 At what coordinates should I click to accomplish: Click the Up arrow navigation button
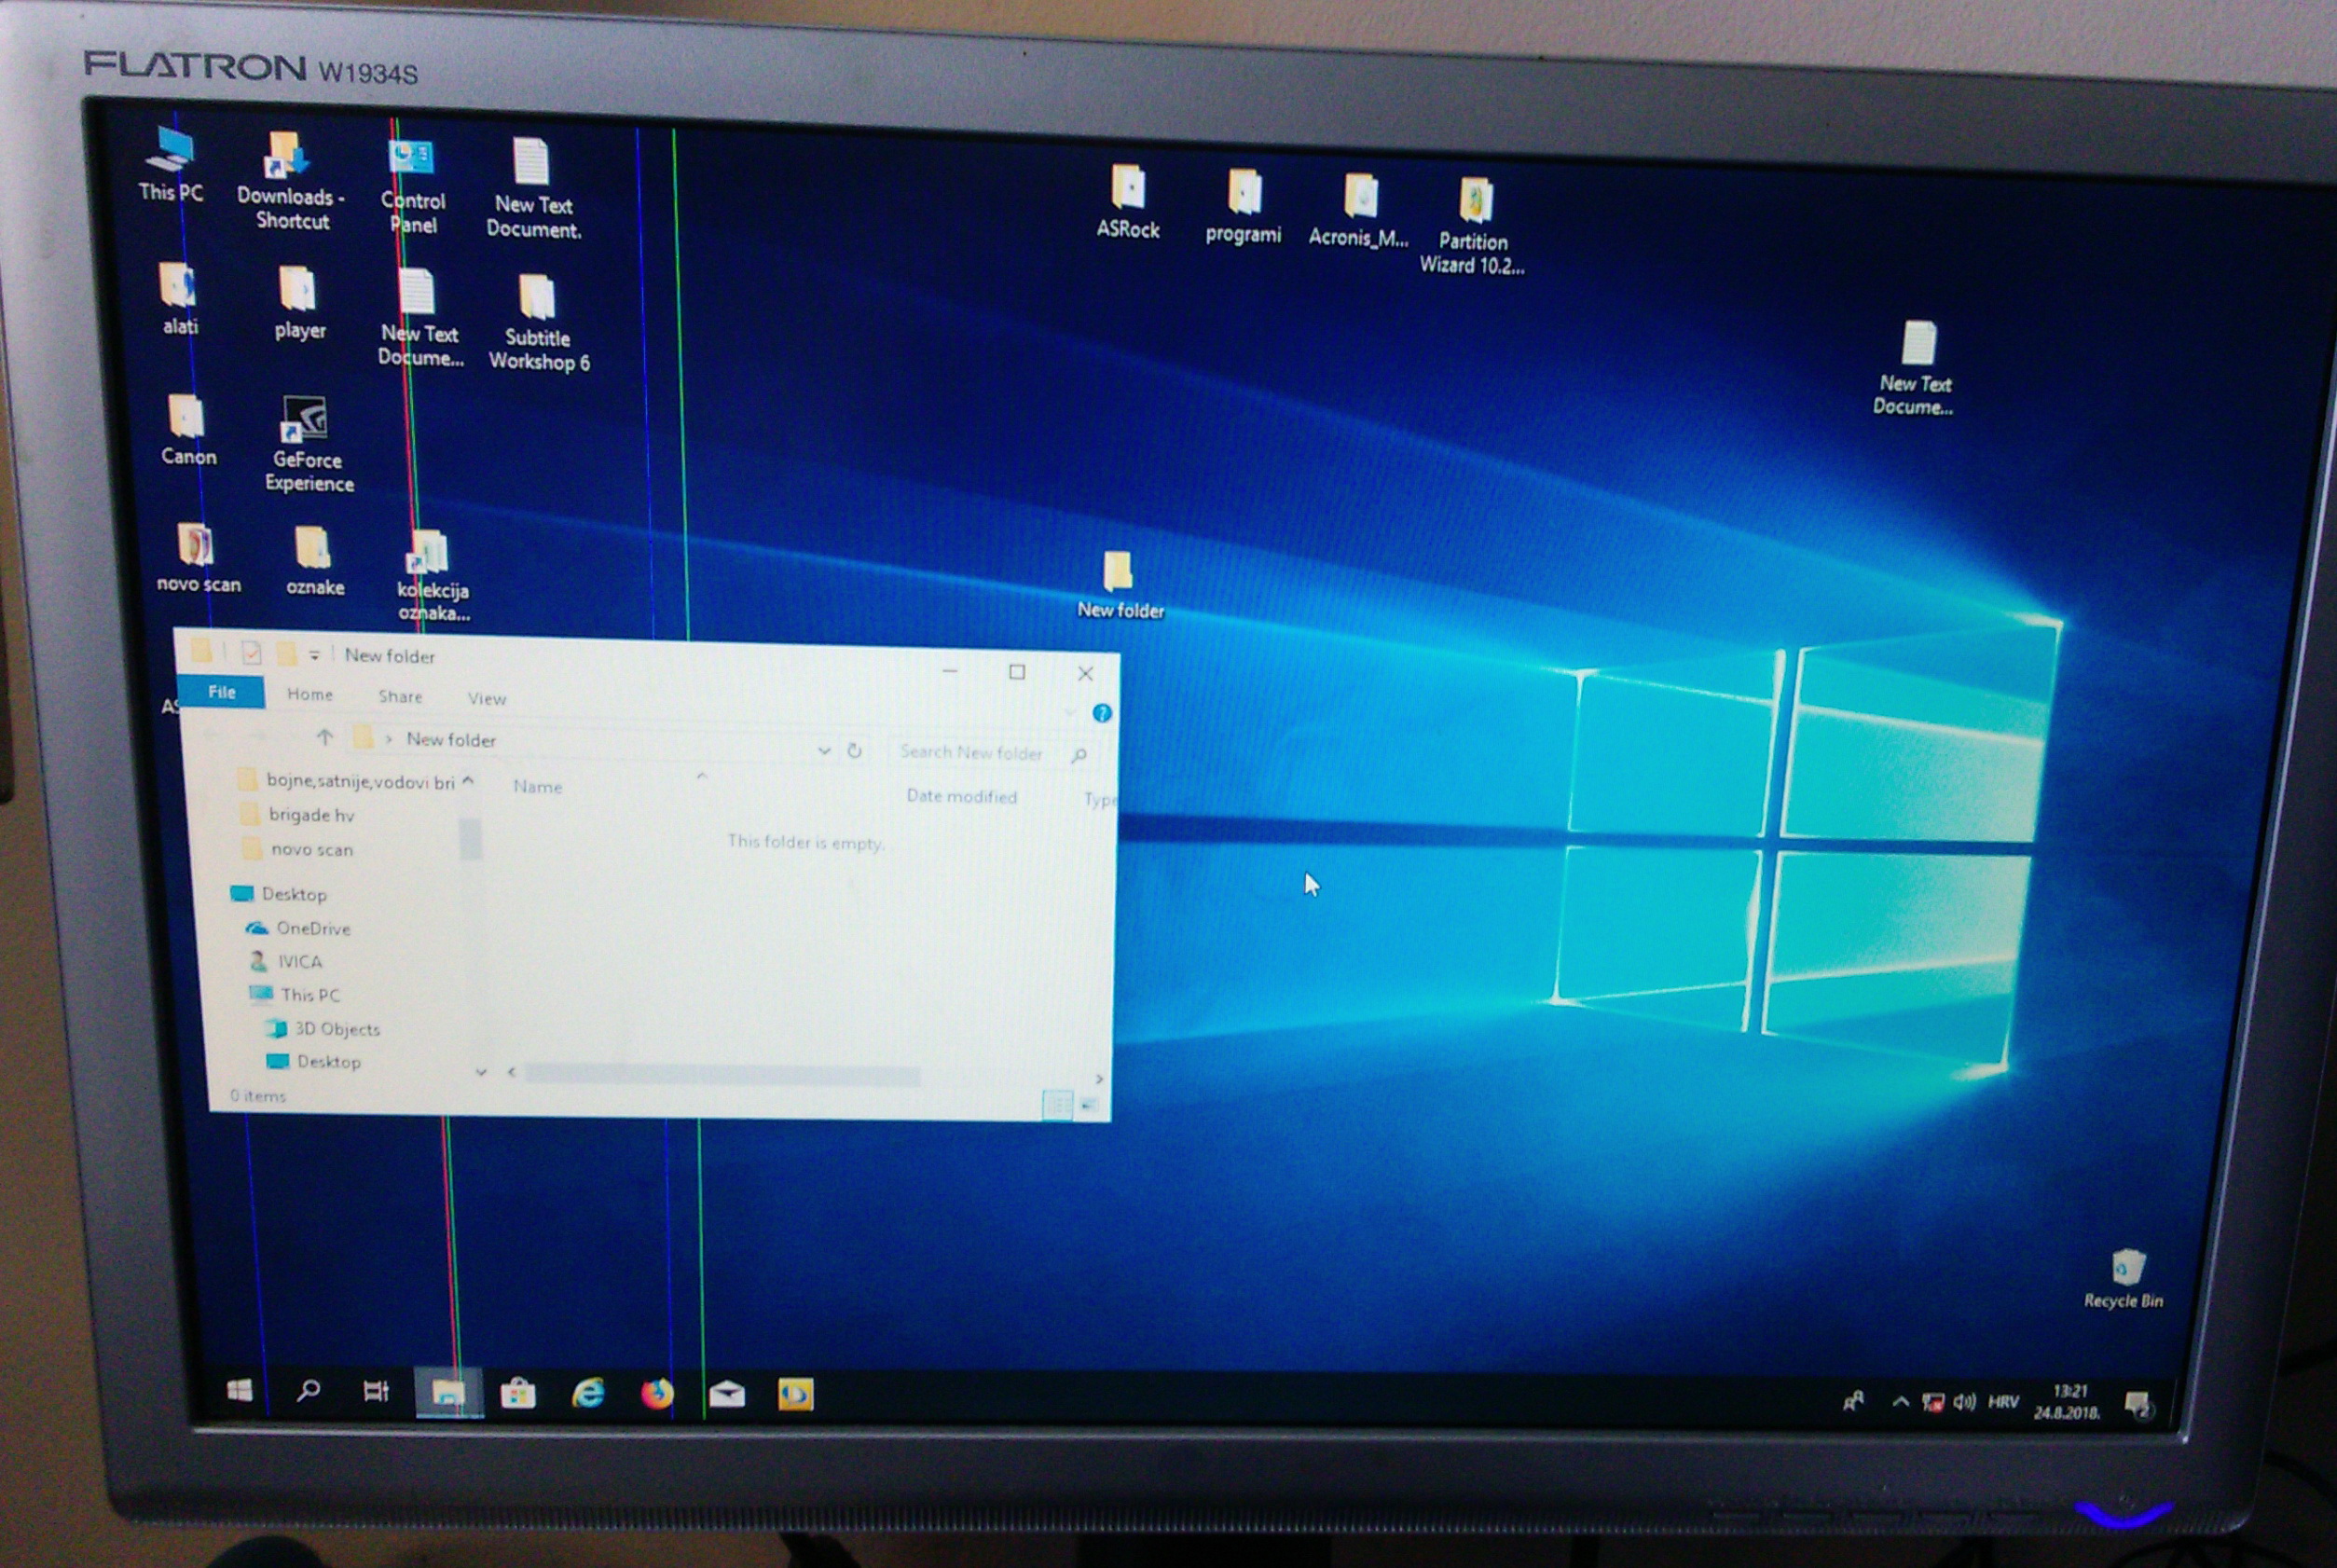(x=324, y=738)
